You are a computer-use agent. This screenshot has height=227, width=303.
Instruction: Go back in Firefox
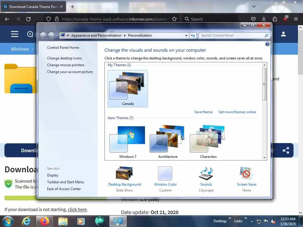pyautogui.click(x=7, y=19)
